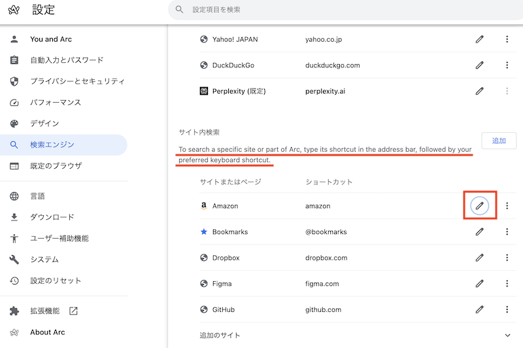Open more options for DuckDuckGo
Image resolution: width=523 pixels, height=348 pixels.
point(507,65)
